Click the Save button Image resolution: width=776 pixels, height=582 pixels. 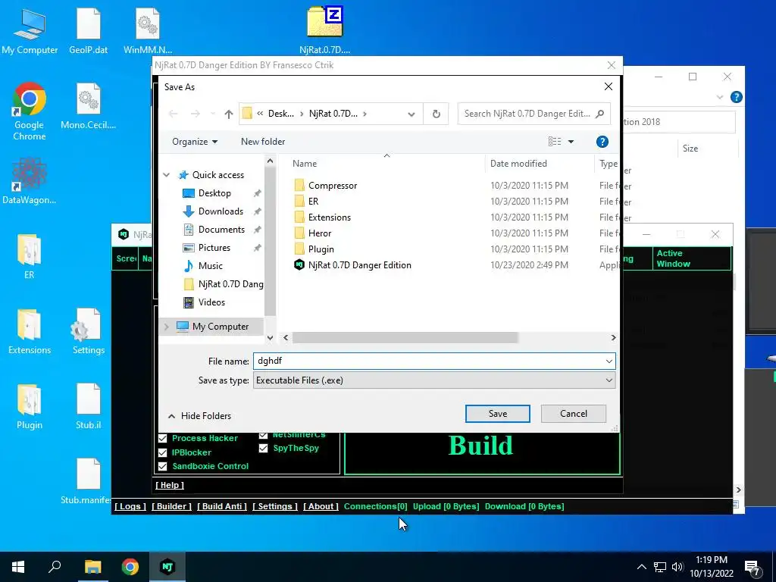point(497,414)
